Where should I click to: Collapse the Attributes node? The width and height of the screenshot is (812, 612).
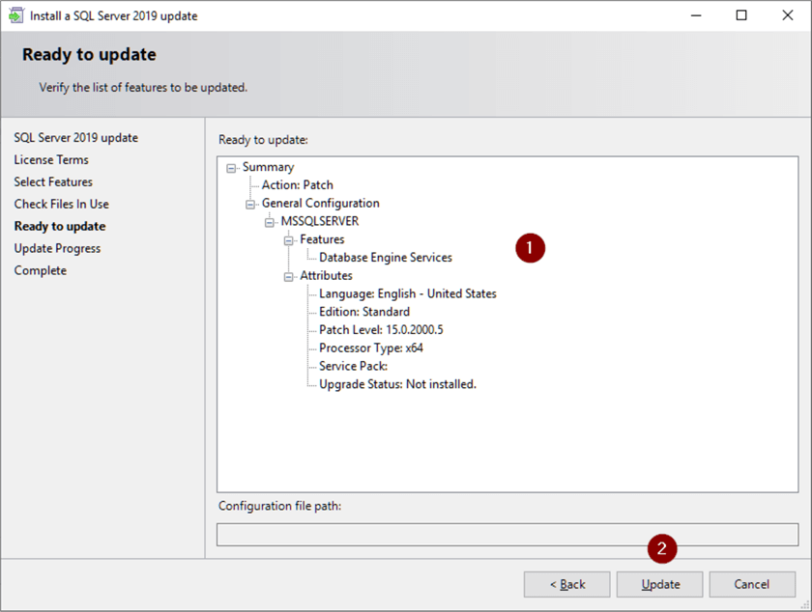[x=288, y=277]
